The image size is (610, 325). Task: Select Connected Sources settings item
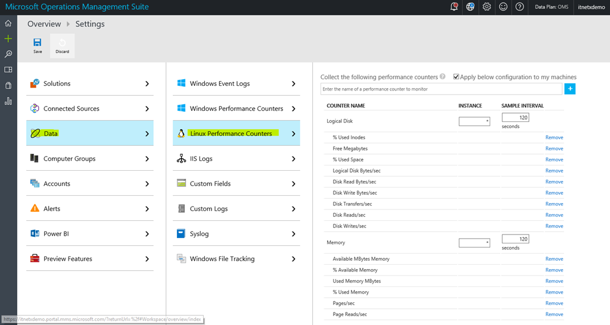71,109
